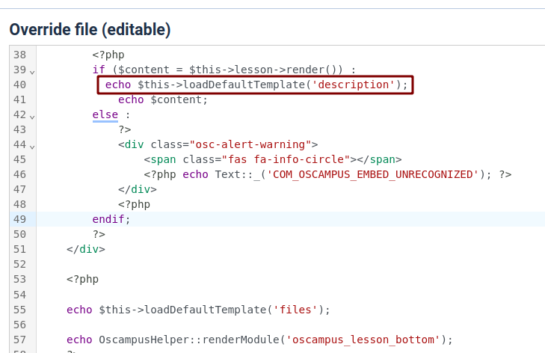Collapse the fold arrow at line 39
The image size is (545, 353).
tap(32, 71)
